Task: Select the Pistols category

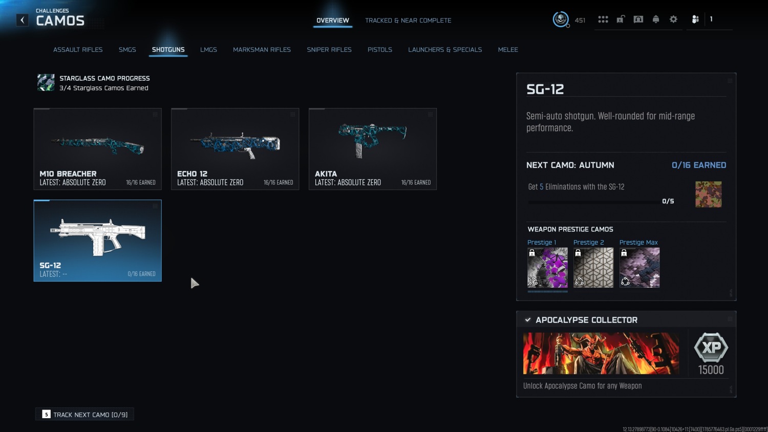Action: (x=380, y=50)
